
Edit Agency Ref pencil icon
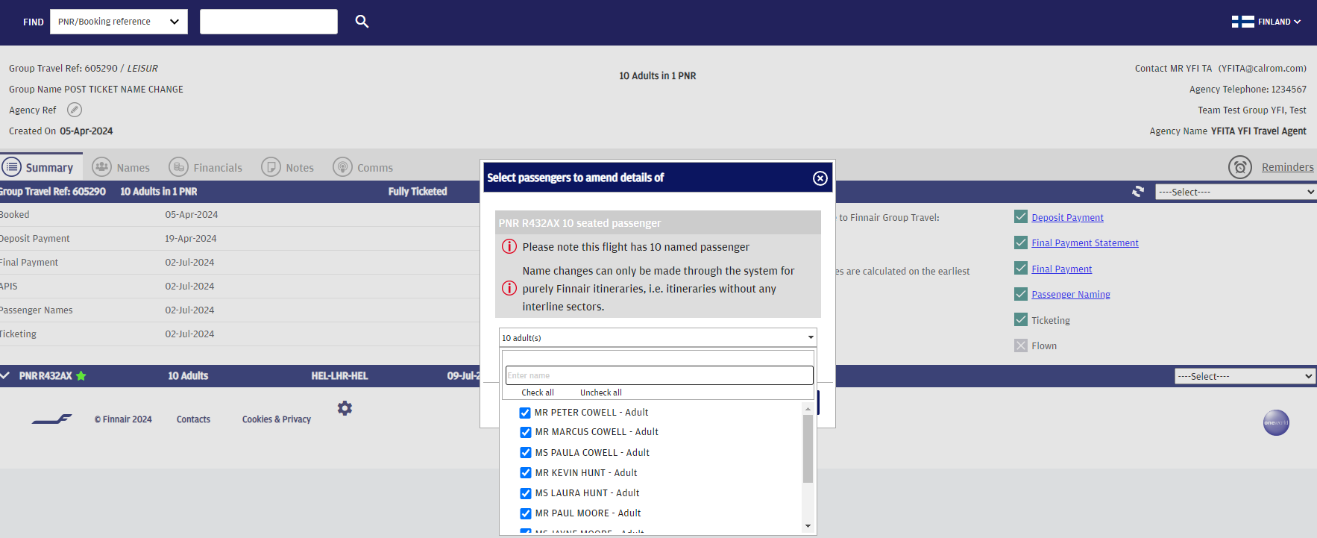coord(75,110)
